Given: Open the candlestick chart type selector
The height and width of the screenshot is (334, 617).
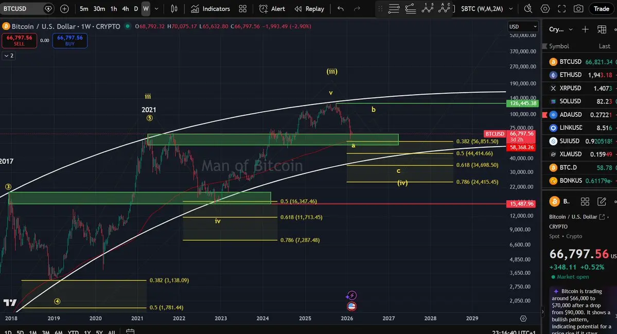Looking at the screenshot, I should (x=174, y=9).
